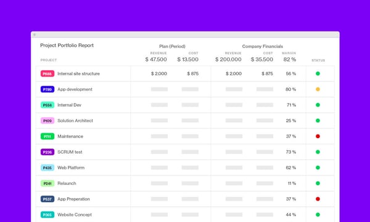The image size is (370, 222).
Task: Click the red status dot for App Preperation
Action: [318, 199]
